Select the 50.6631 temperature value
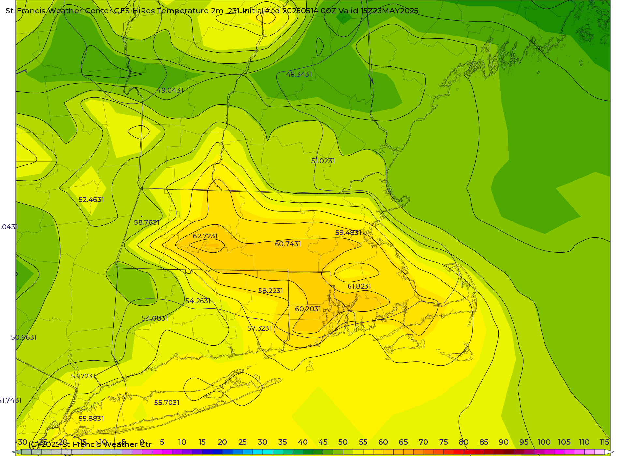The image size is (626, 456). (24, 337)
